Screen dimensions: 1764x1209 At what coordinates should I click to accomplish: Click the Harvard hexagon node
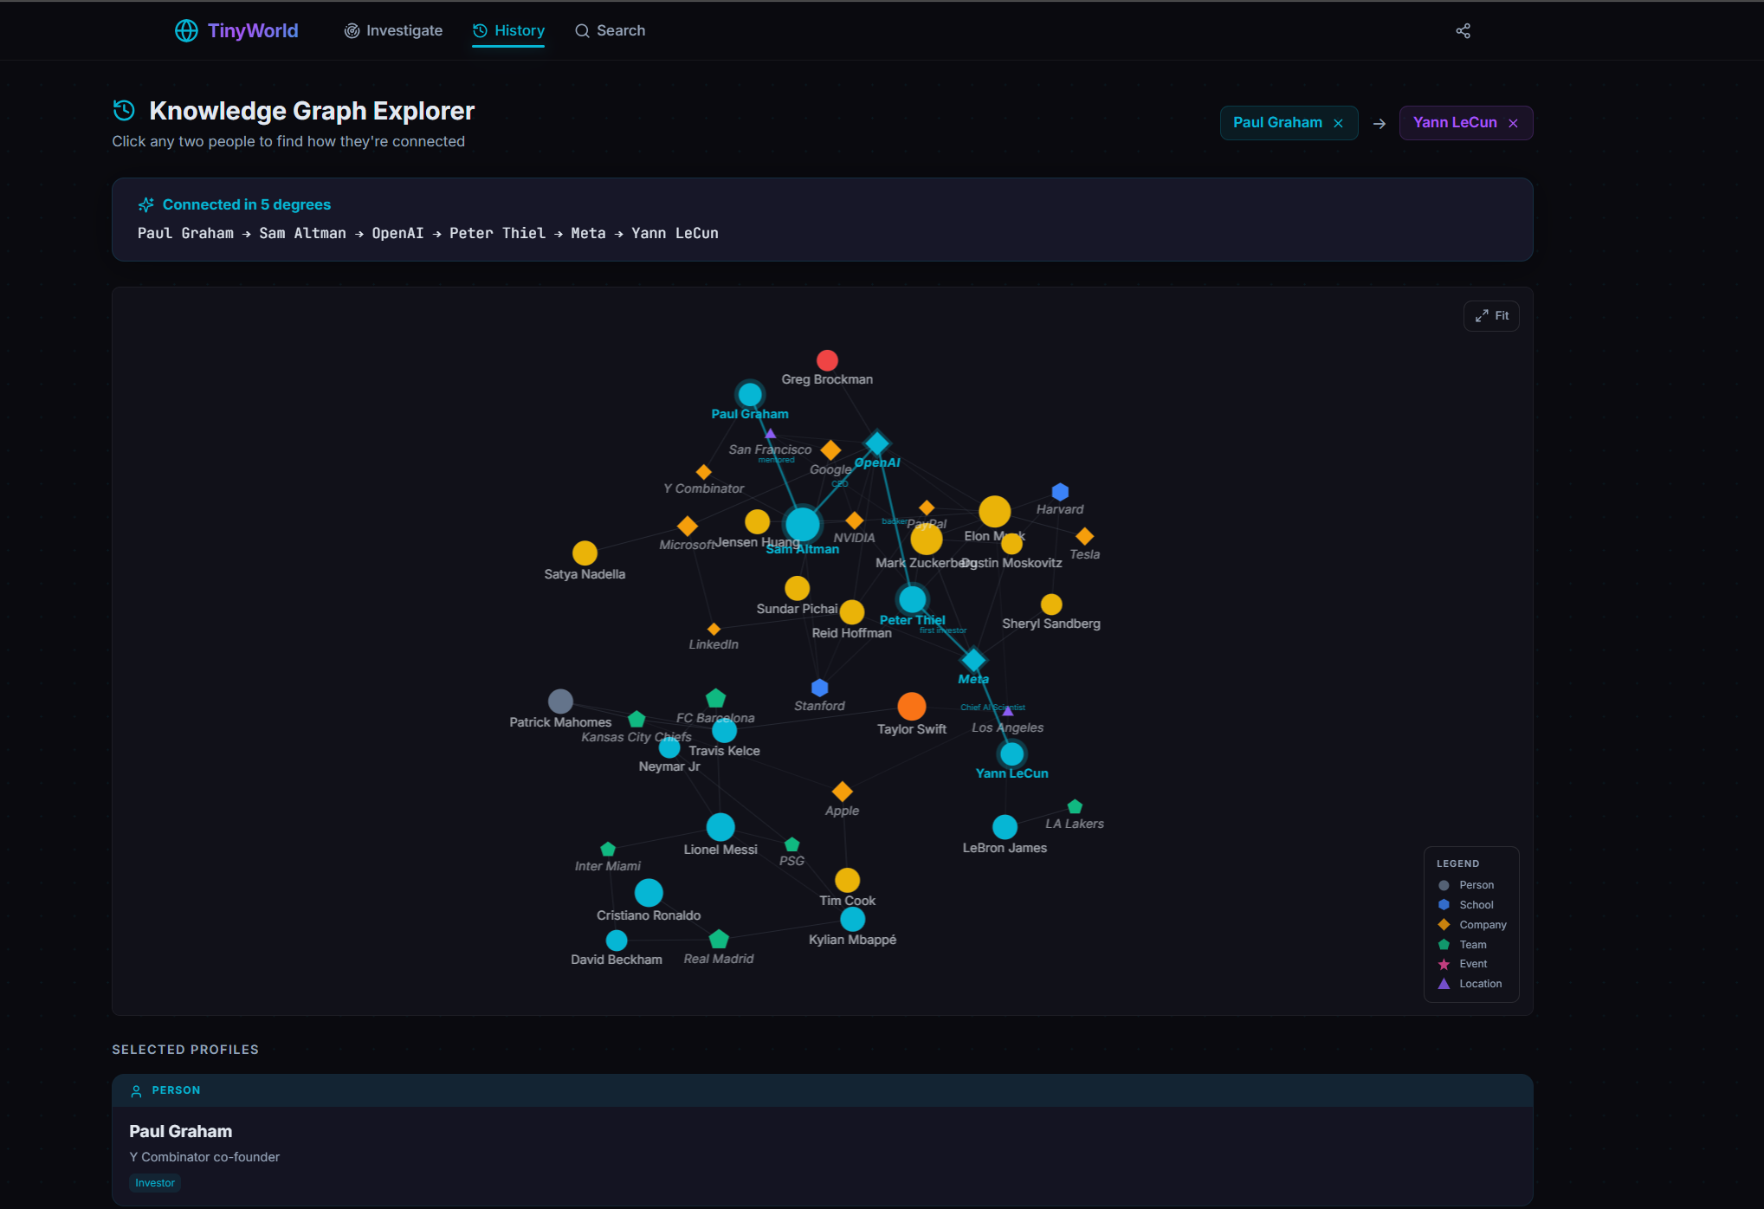(1060, 492)
